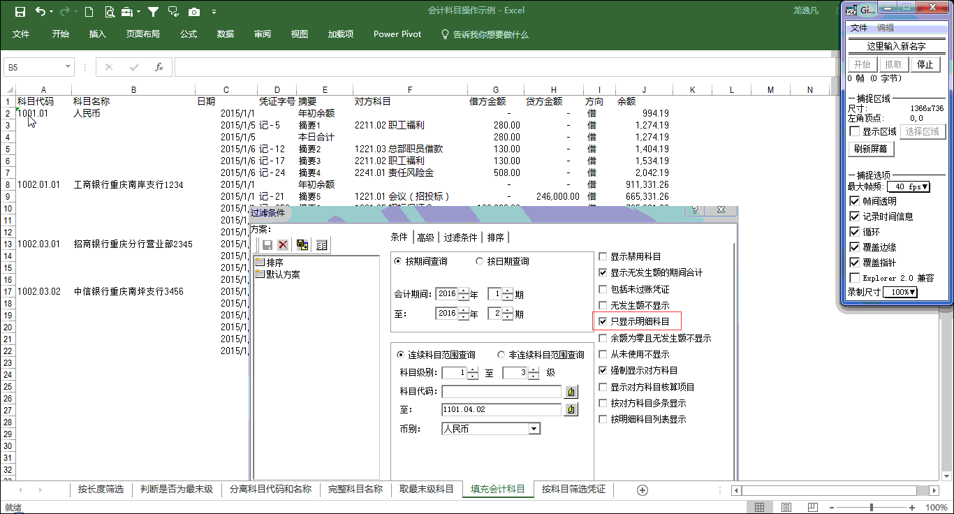Viewport: 954px width, 514px height.
Task: Open the 页面布局 ribbon tab
Action: tap(143, 34)
